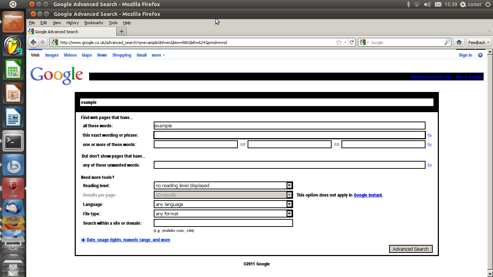Open the Feedback dropdown button
This screenshot has height=277, width=493.
click(479, 42)
